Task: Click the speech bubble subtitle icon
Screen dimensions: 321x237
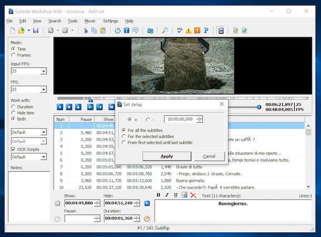Action: (x=135, y=31)
